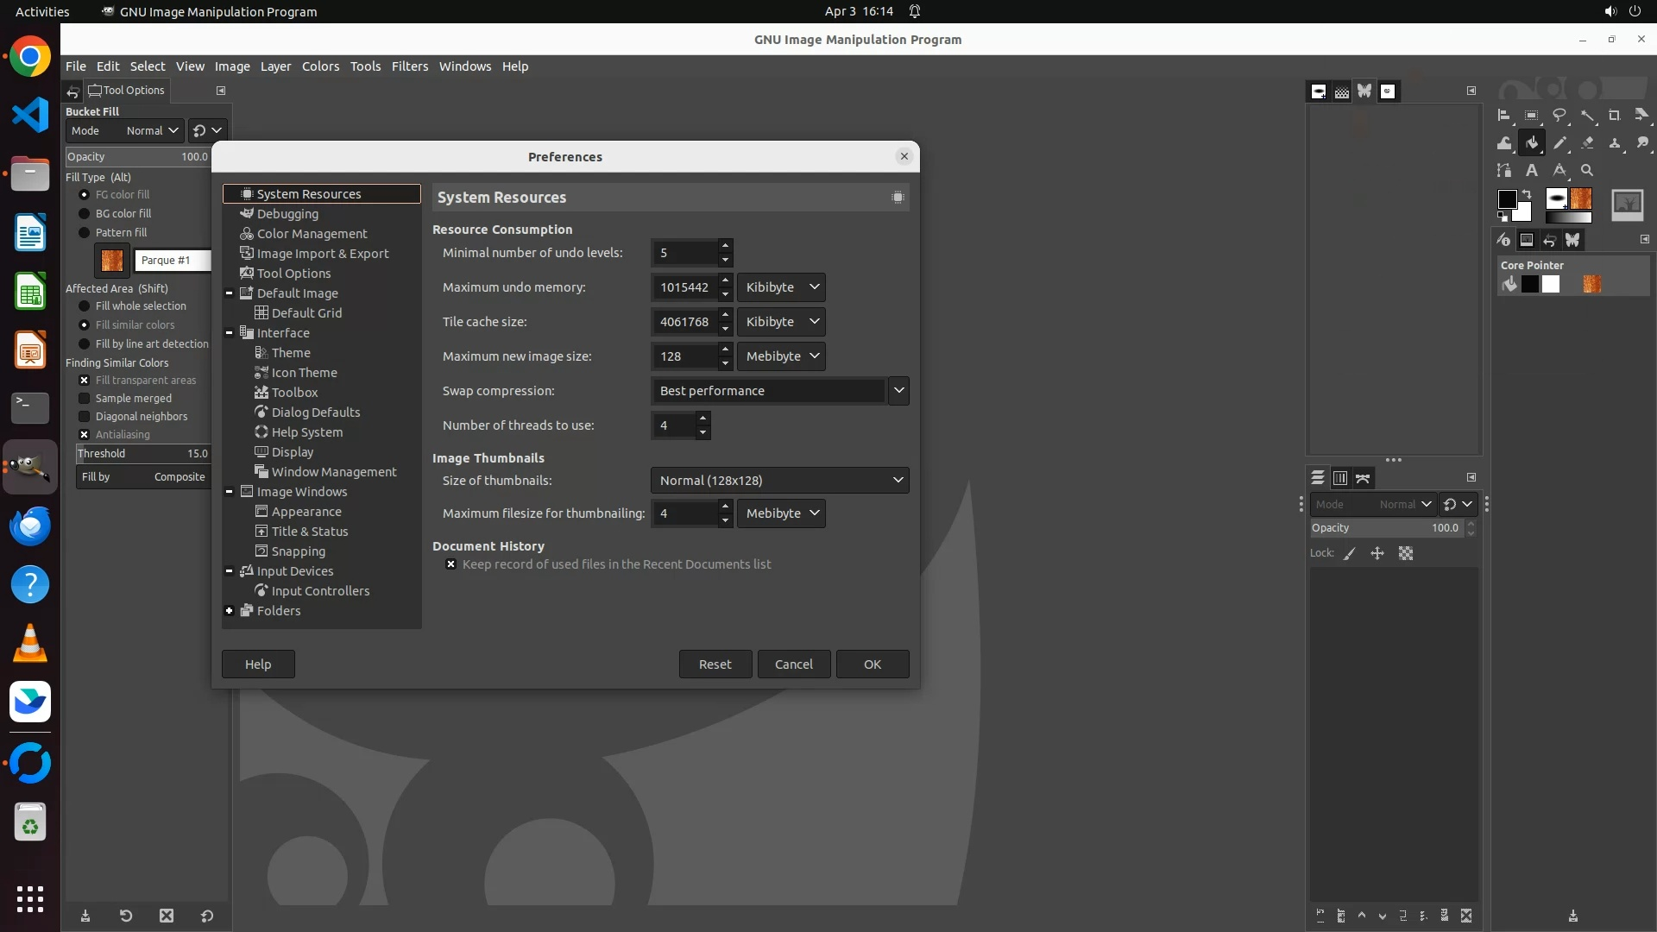
Task: Collapse the Image Windows tree node
Action: tap(230, 492)
